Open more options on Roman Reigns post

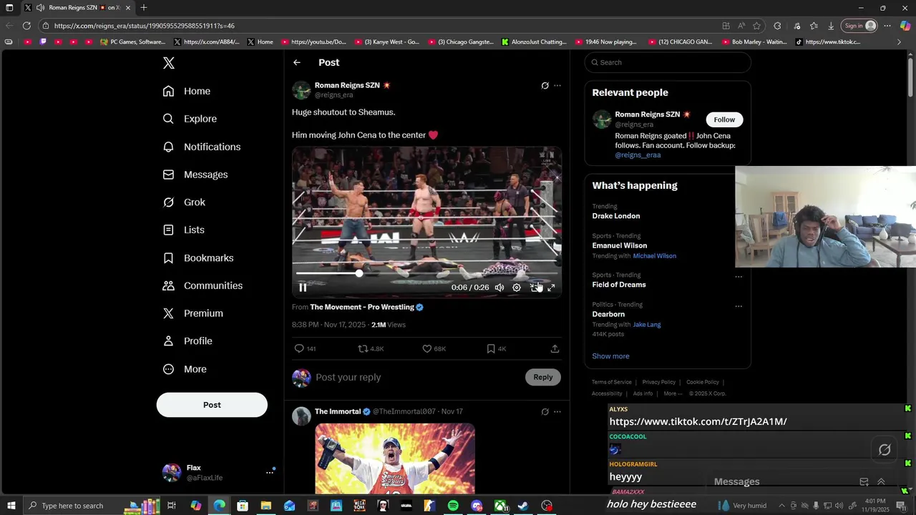pyautogui.click(x=557, y=86)
